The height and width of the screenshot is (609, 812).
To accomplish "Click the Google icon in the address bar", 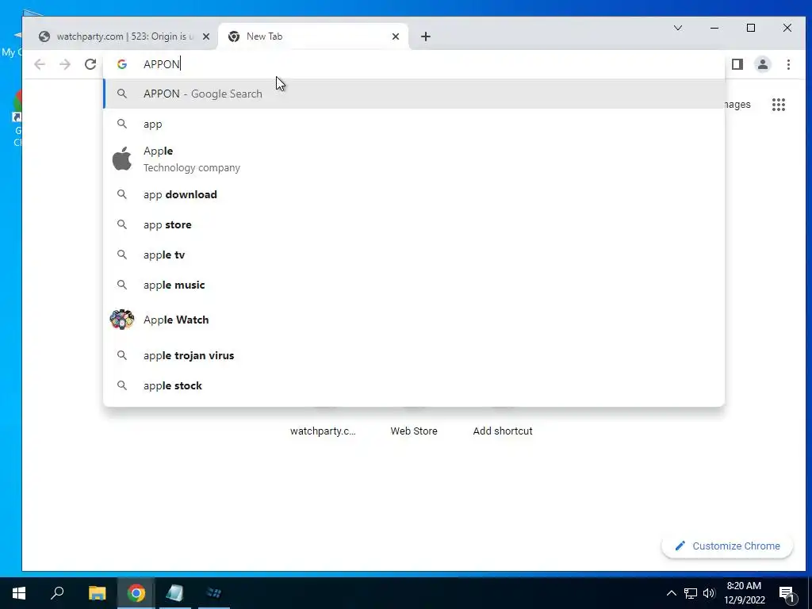I will [122, 64].
